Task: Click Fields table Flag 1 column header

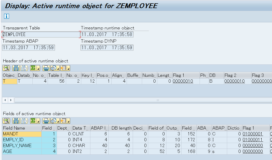Action: click(x=256, y=128)
